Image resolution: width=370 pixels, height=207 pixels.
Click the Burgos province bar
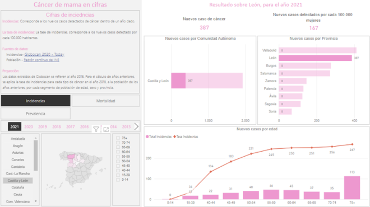[304, 65]
